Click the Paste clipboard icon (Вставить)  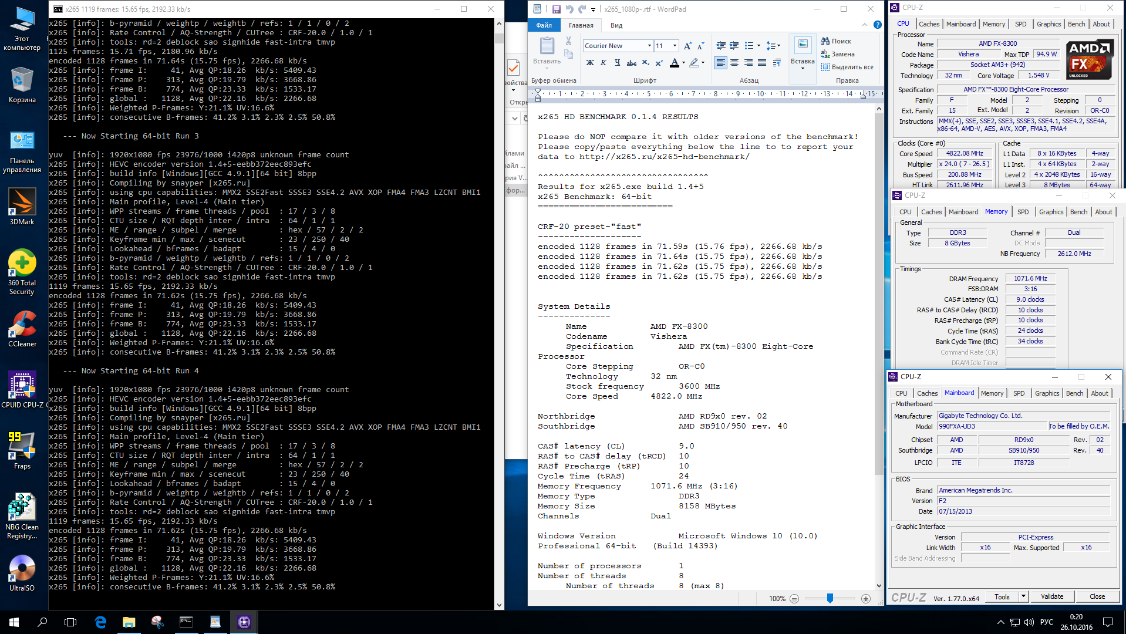click(547, 46)
